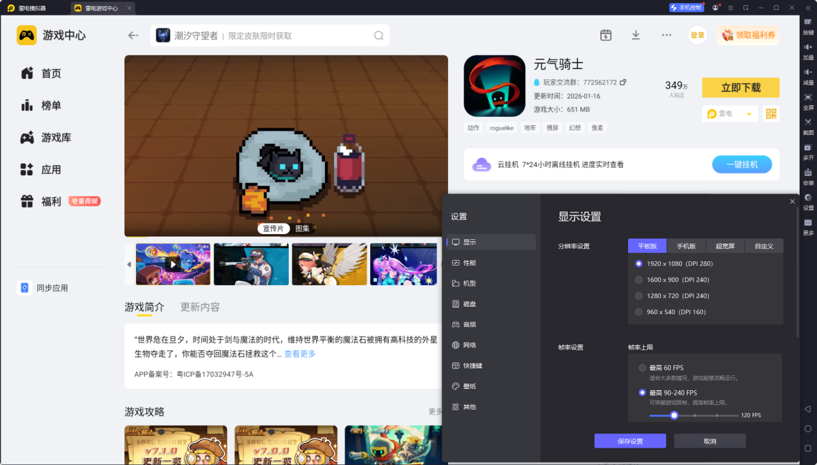Screen dimensions: 817x465
Task: Play the first video thumbnail
Action: click(x=173, y=264)
